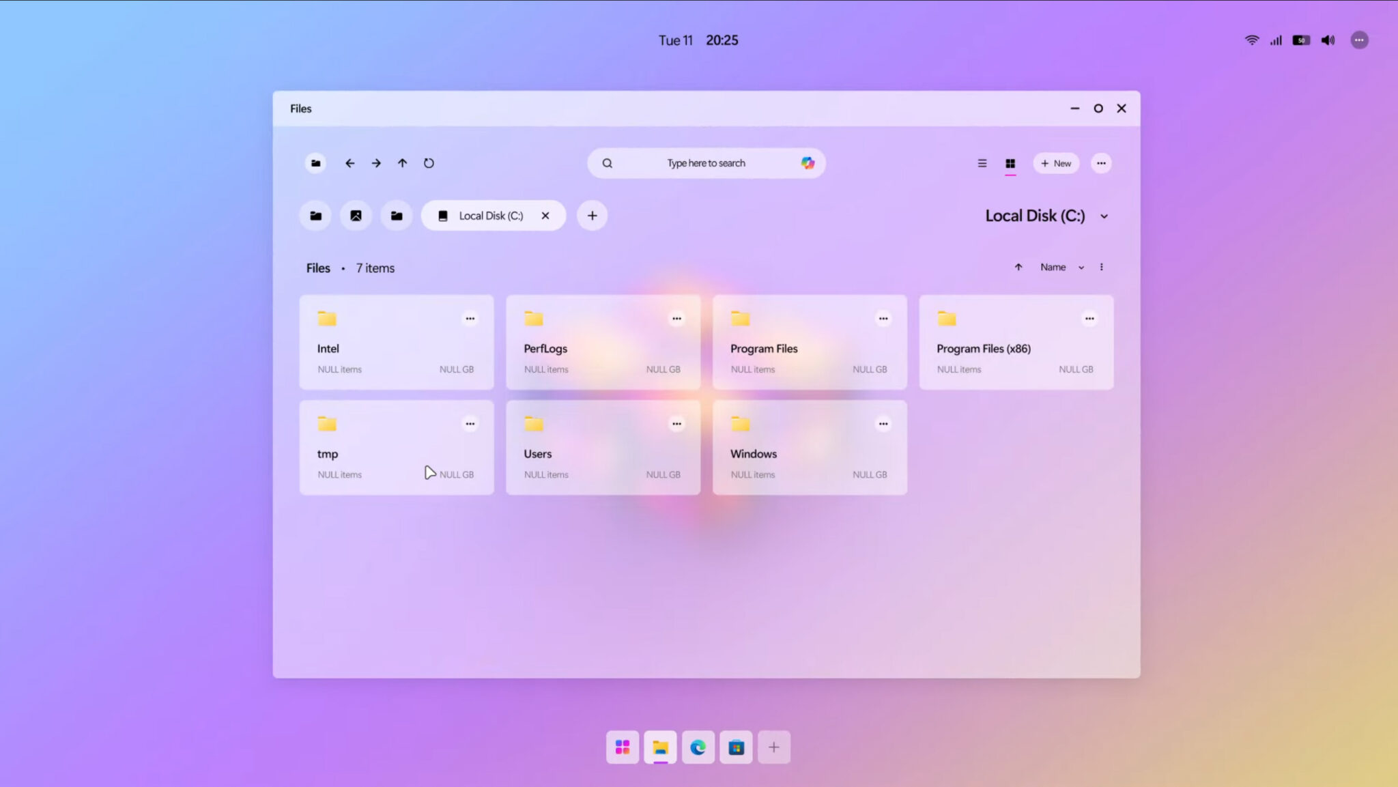Click the Type here to search field
1398x787 pixels.
click(706, 163)
